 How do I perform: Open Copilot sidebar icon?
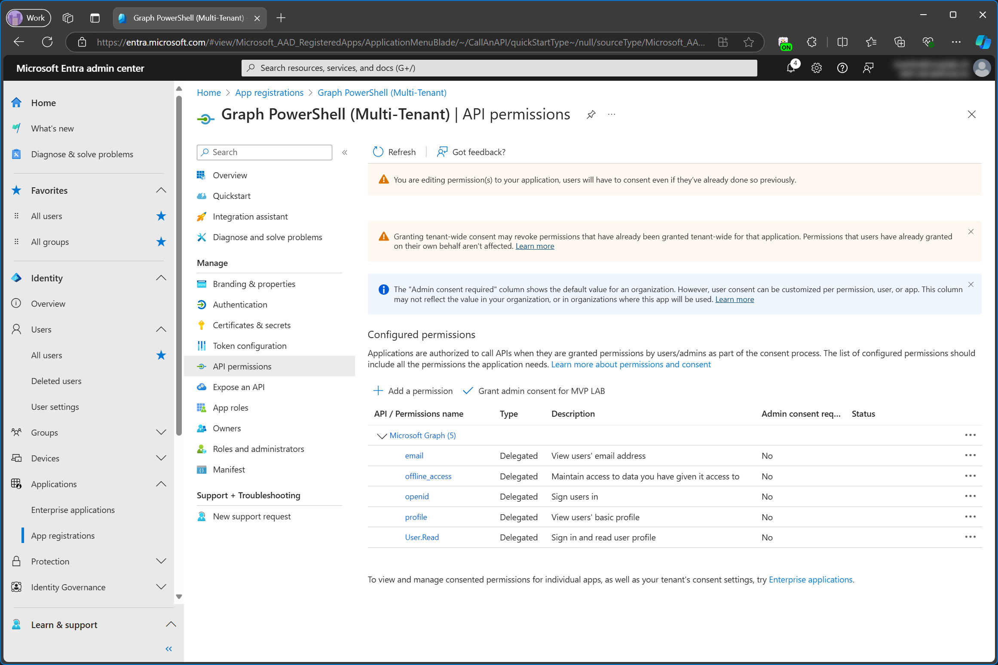[x=983, y=42]
